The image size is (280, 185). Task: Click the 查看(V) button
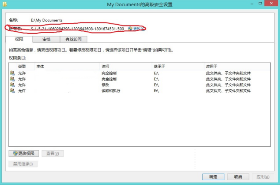(x=53, y=153)
